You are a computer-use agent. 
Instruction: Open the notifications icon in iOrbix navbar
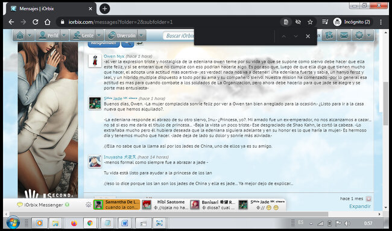(329, 36)
